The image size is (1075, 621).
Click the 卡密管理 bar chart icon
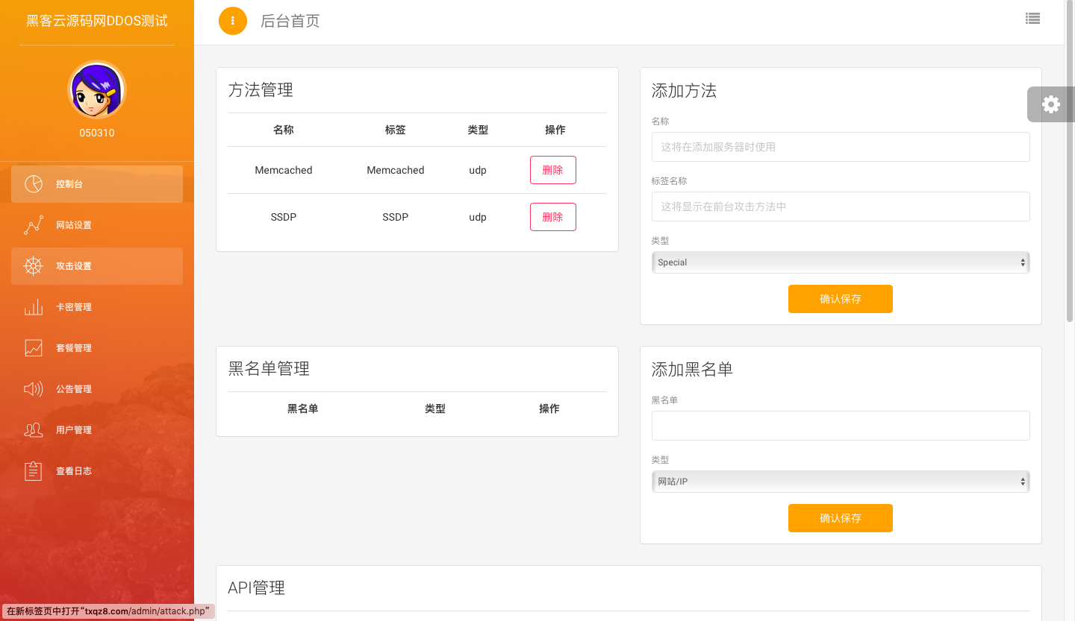34,307
